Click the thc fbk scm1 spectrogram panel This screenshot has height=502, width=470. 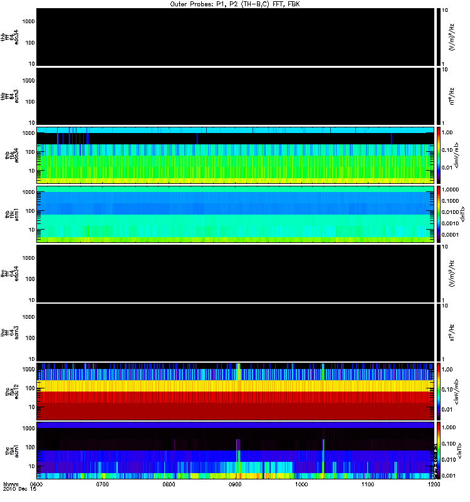coord(235,451)
